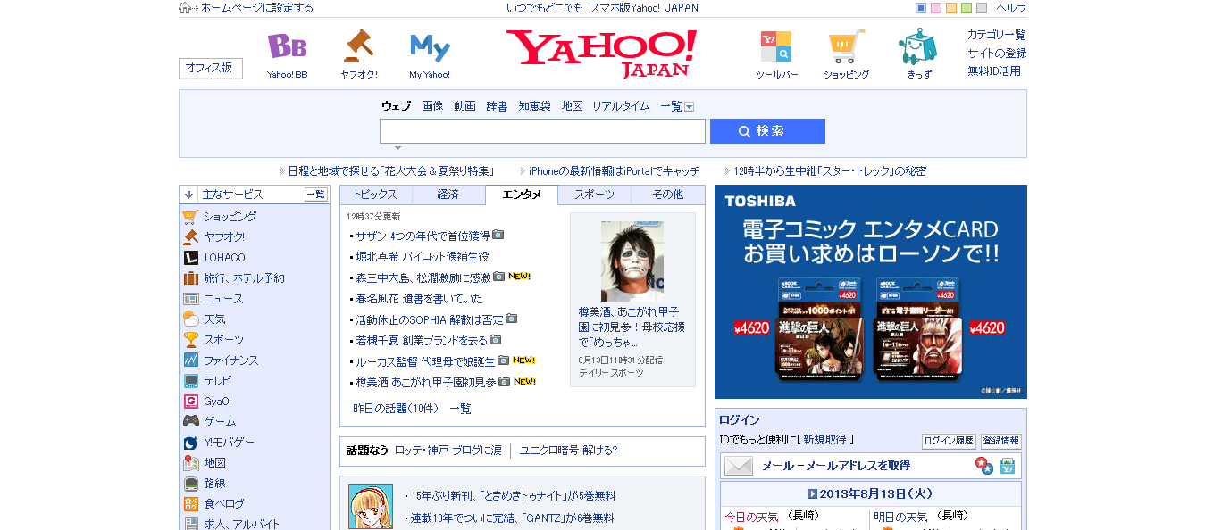Click the Toolbar icon in the header

pyautogui.click(x=775, y=46)
